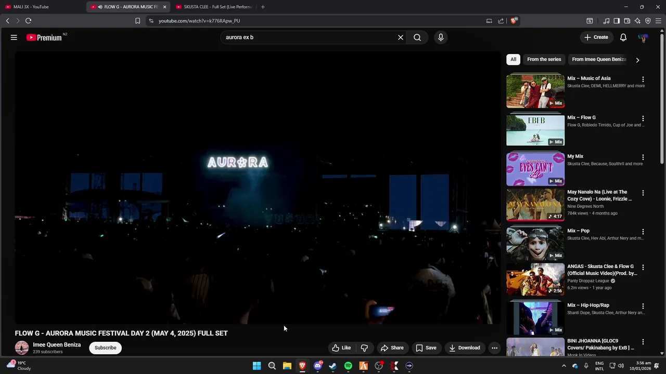This screenshot has width=666, height=374.
Task: Open options for Mix – Hip-Hop/Rap
Action: [643, 306]
